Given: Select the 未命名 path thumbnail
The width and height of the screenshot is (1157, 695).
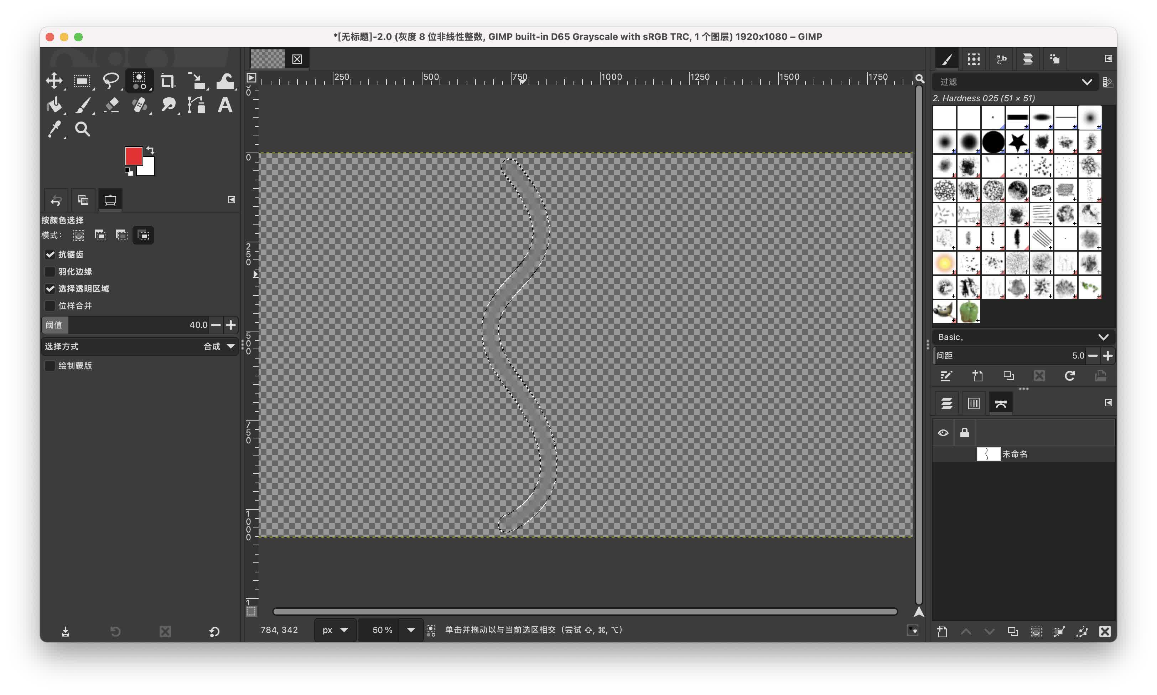Looking at the screenshot, I should [x=988, y=454].
